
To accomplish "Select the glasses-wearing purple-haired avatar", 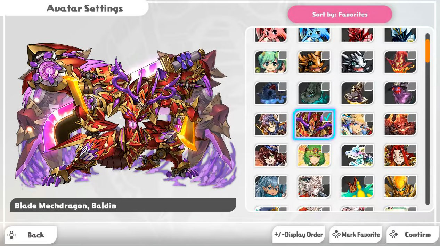I will click(271, 124).
